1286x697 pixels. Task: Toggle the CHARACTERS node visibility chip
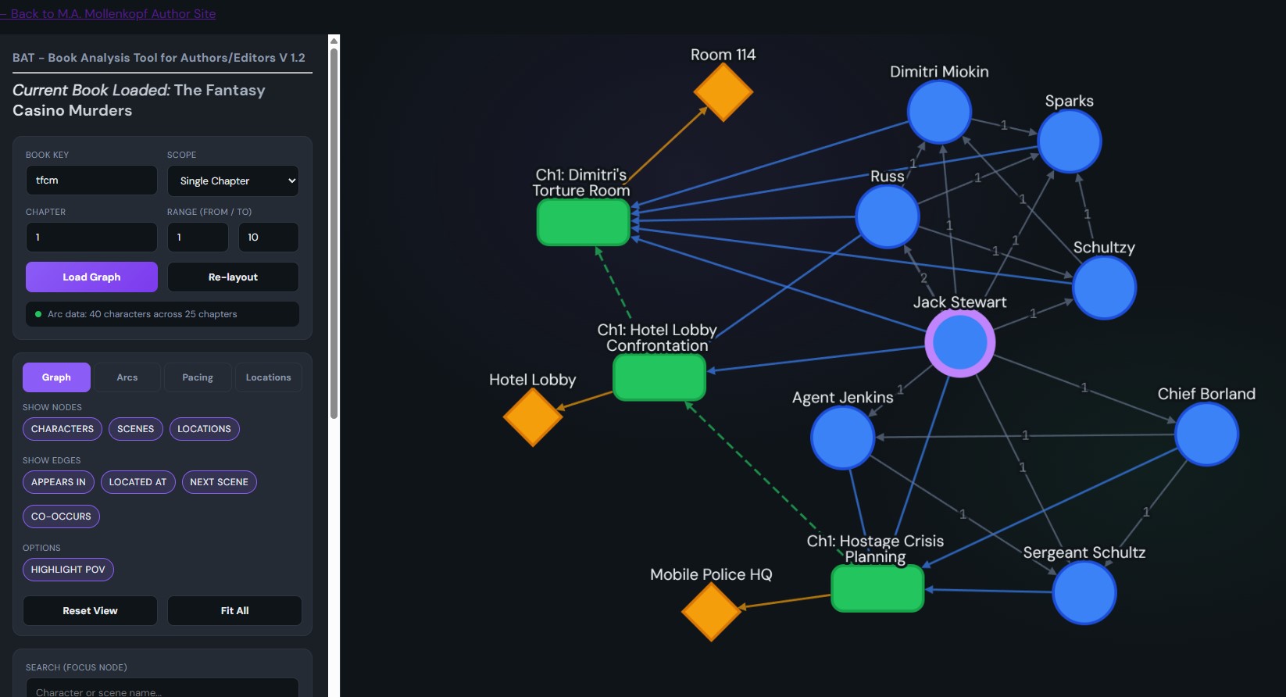(x=63, y=429)
